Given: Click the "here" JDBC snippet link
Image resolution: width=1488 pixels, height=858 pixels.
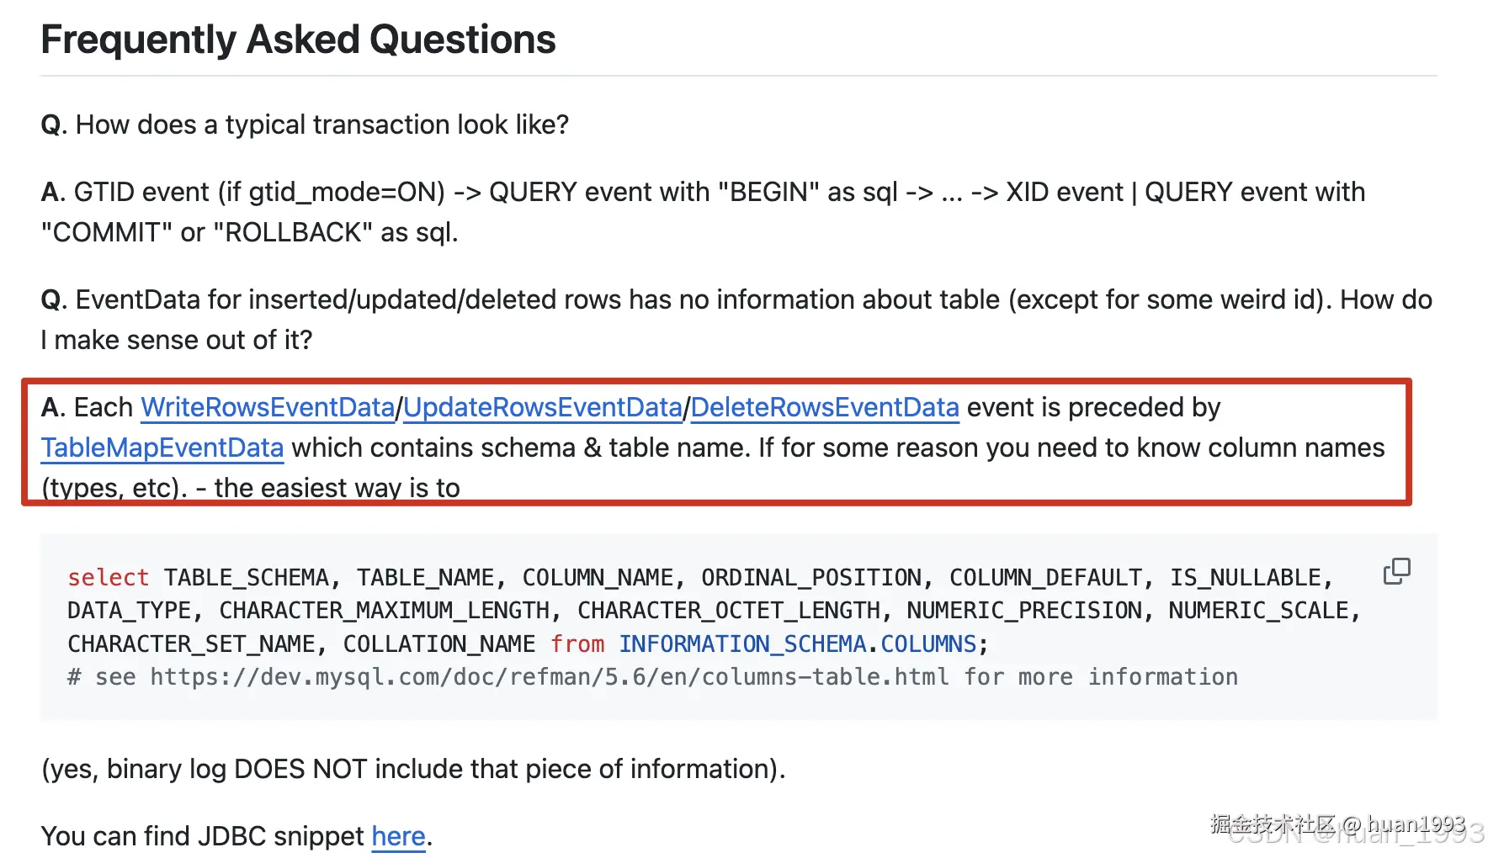Looking at the screenshot, I should point(398,836).
